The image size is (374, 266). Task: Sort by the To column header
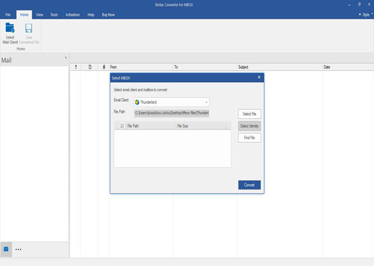tap(205, 67)
